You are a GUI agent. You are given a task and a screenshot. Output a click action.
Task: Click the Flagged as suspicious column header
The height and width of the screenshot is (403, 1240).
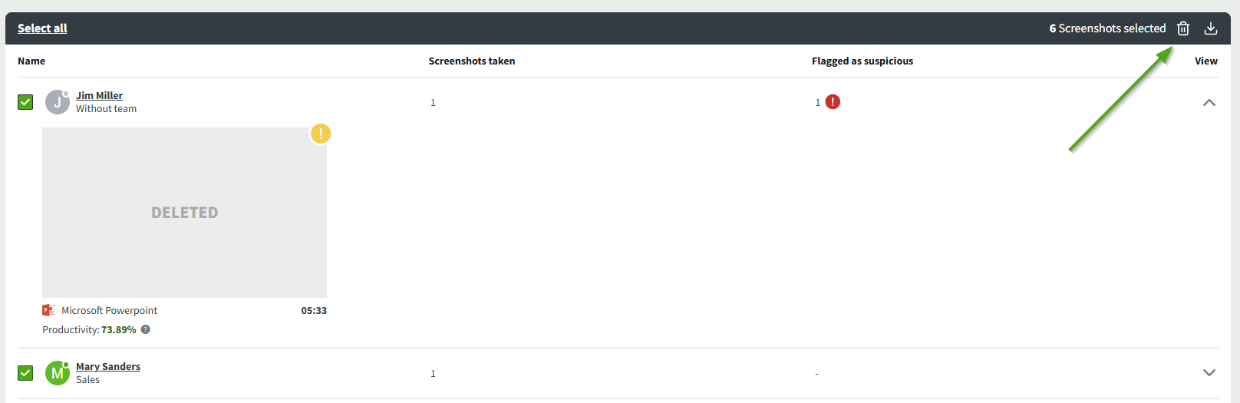coord(862,61)
